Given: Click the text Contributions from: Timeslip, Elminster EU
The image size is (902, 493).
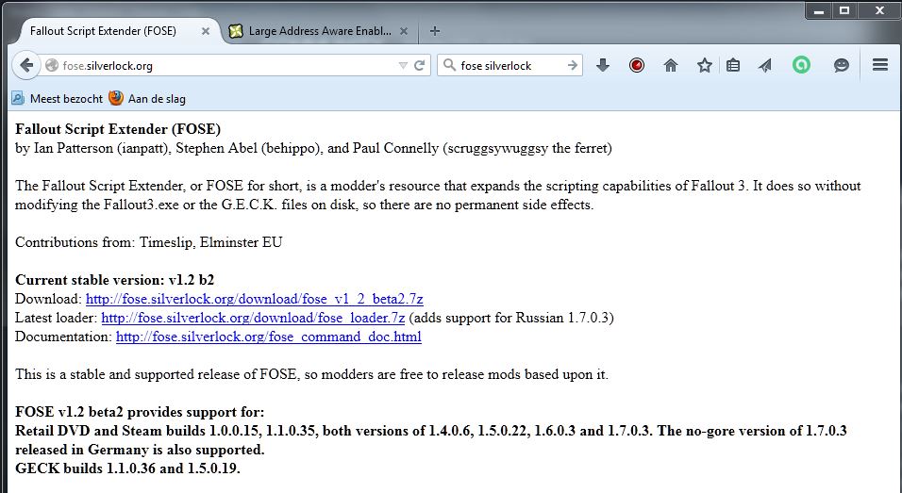Looking at the screenshot, I should [148, 242].
